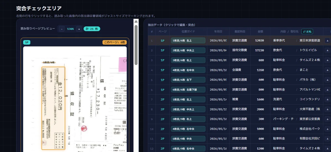Click the ページ column header
Screen dimensions: 331x152
tap(162, 32)
